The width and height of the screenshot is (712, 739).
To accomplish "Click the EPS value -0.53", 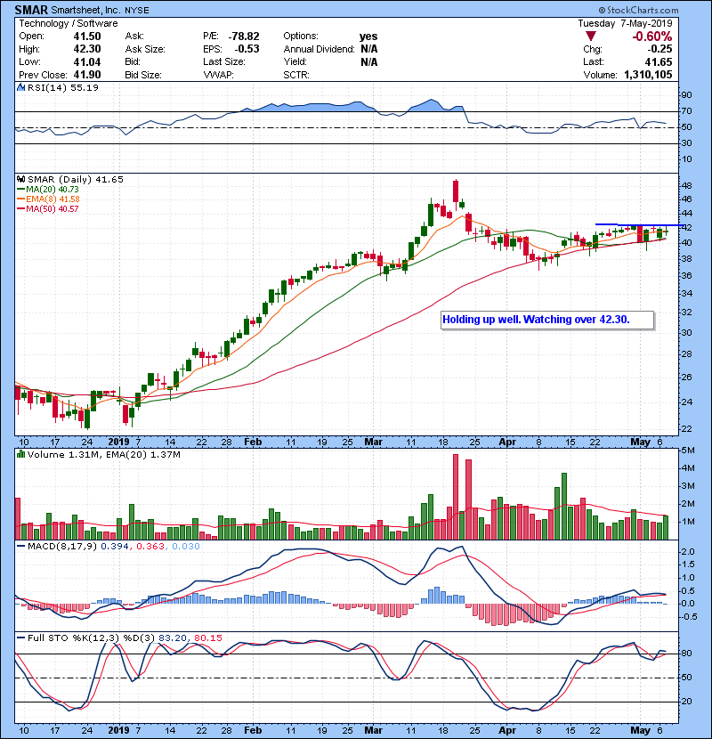I will 246,49.
